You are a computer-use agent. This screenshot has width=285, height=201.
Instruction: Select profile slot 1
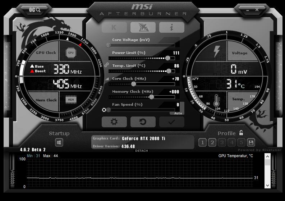point(202,142)
